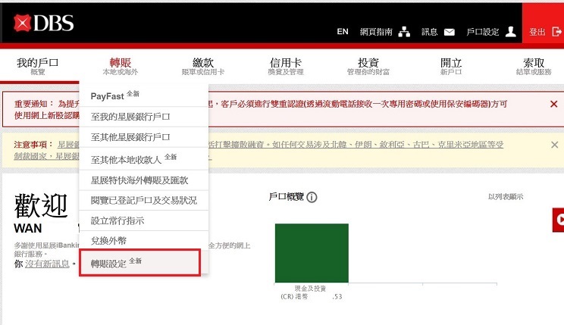
Task: Open the sitemap icon (網頁指南)
Action: click(x=404, y=32)
